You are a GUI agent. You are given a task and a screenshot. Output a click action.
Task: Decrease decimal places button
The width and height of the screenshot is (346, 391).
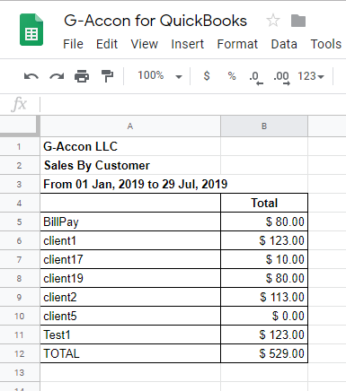[x=256, y=78]
